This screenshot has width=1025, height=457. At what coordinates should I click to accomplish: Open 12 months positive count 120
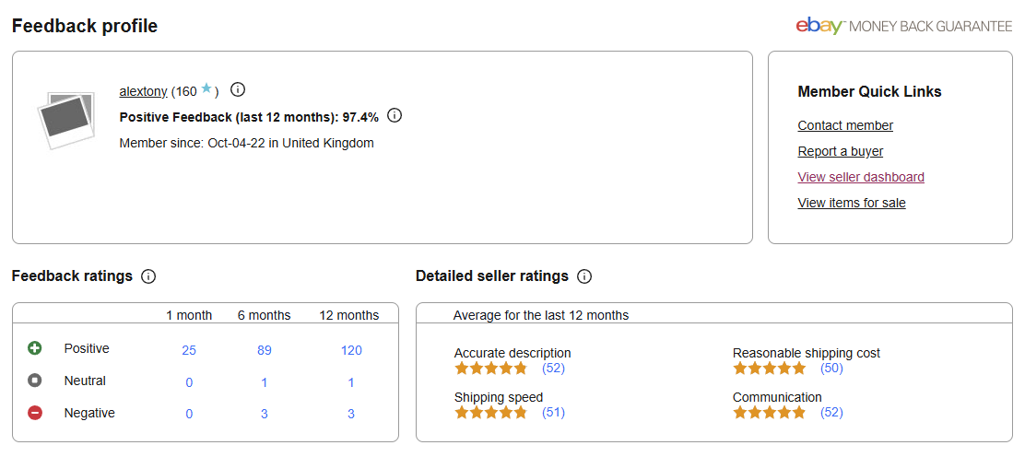[351, 350]
